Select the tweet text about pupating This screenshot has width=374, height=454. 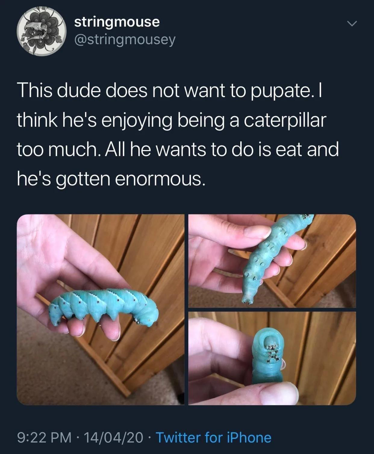(178, 134)
